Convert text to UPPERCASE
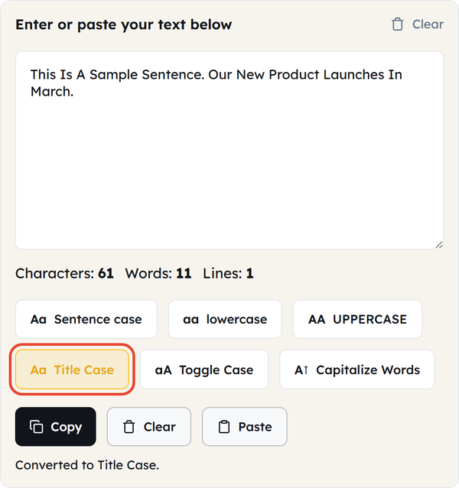Screen dimensions: 459x488 pos(357,319)
